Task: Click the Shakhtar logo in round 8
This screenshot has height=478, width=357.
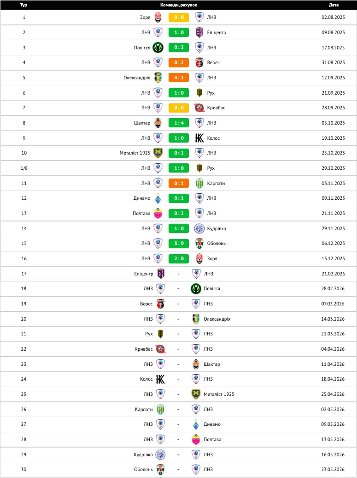Action: coord(158,123)
